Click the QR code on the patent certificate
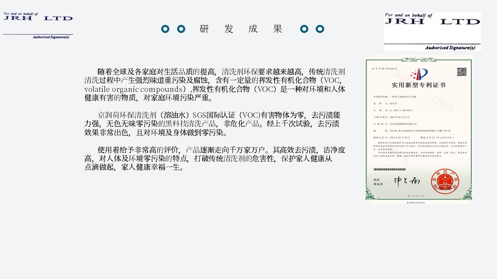Image resolution: width=497 pixels, height=279 pixels. [461, 72]
